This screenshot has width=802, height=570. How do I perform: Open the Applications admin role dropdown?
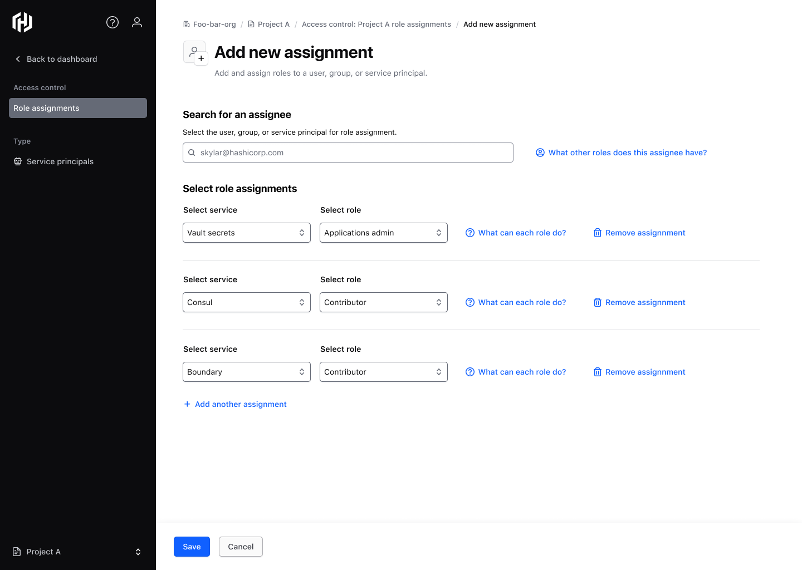tap(384, 233)
